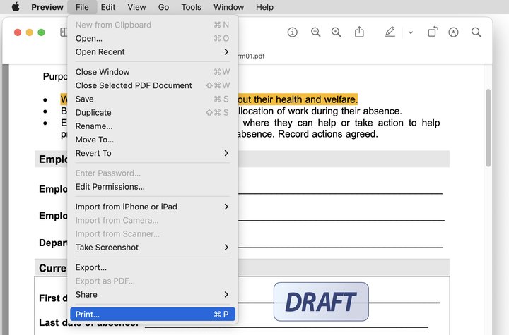Open the Share toolbar icon
509x335 pixels.
[359, 32]
